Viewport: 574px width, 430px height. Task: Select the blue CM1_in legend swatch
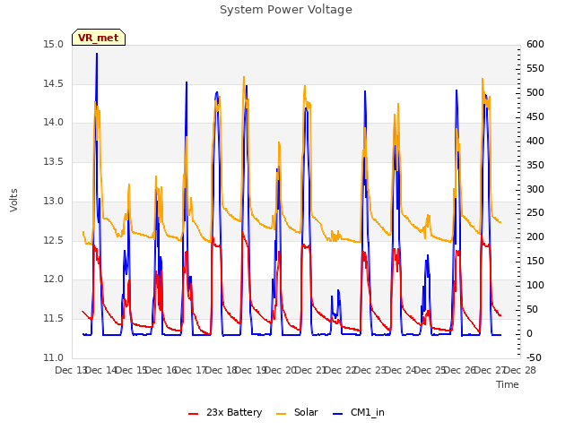coord(338,414)
